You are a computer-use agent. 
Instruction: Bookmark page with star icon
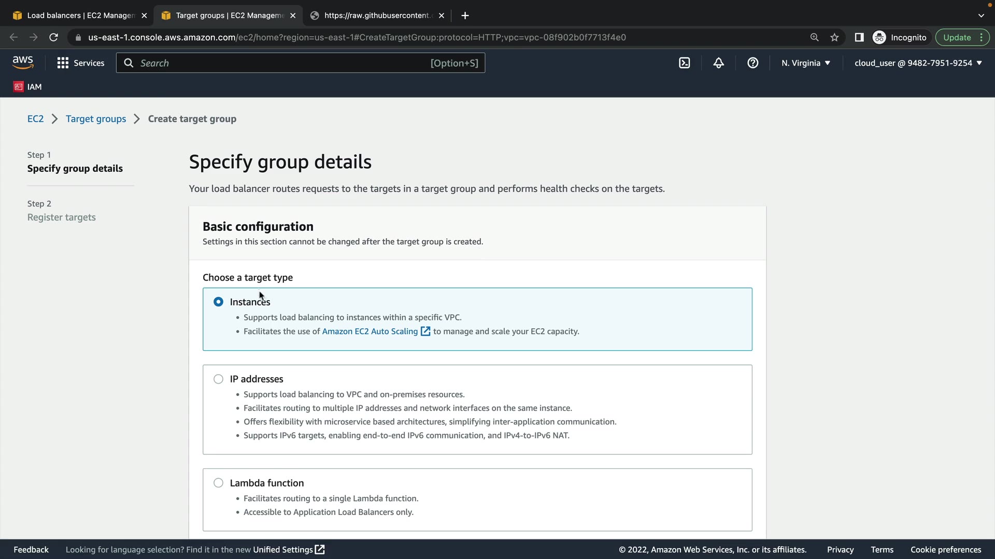pos(834,37)
